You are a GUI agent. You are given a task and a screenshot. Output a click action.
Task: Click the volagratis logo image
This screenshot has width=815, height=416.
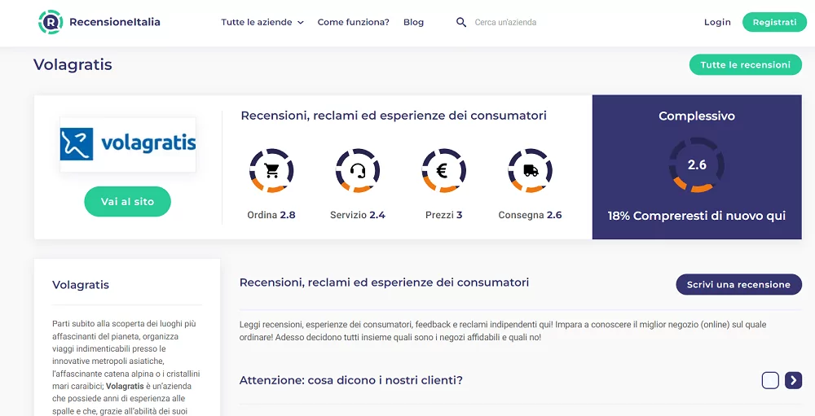point(128,144)
